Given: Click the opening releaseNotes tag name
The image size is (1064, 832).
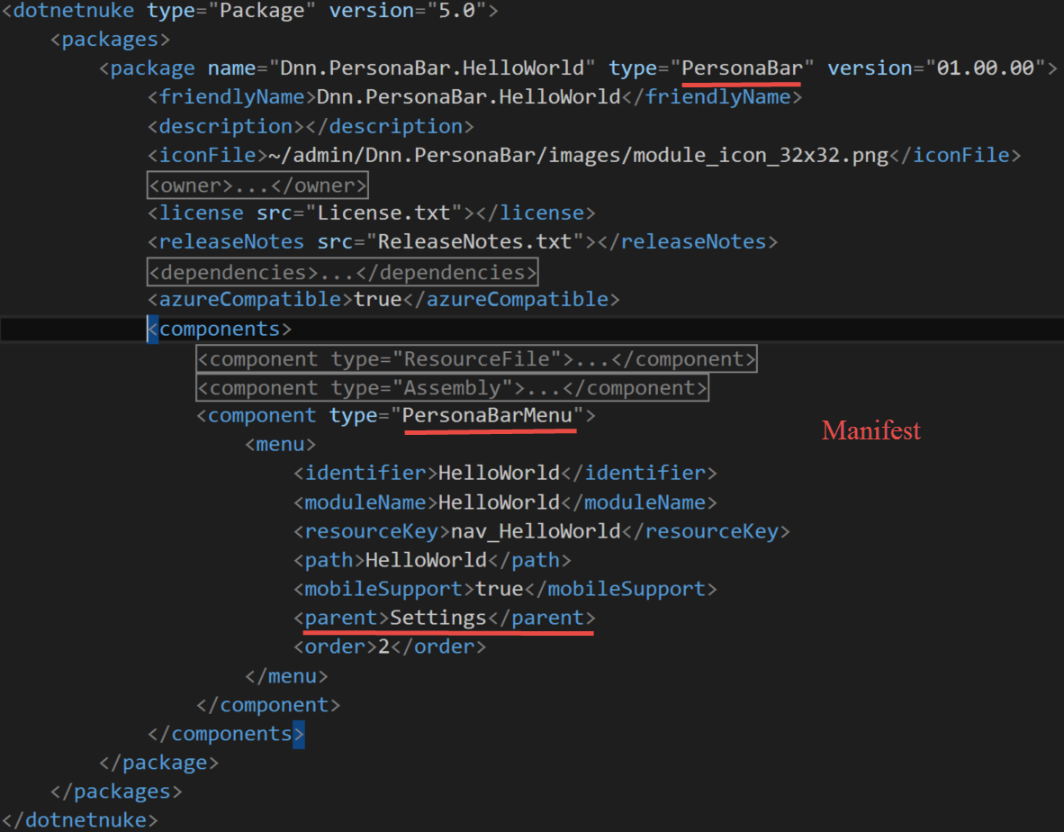Looking at the screenshot, I should [x=231, y=241].
